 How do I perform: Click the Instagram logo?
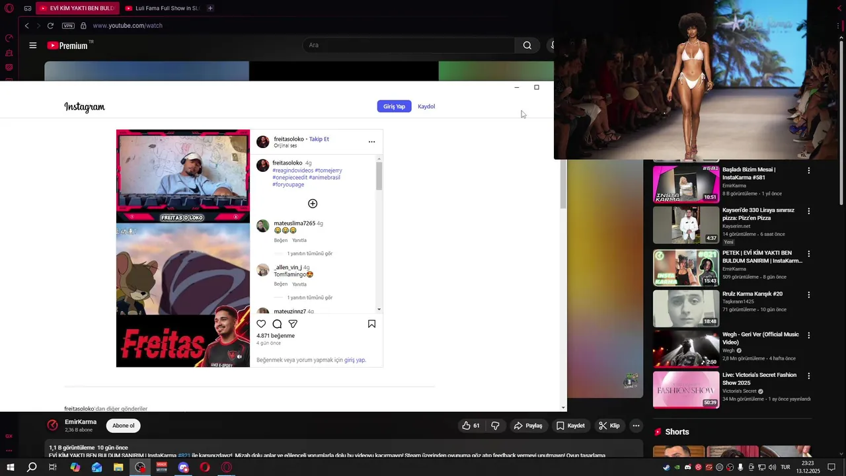click(85, 106)
